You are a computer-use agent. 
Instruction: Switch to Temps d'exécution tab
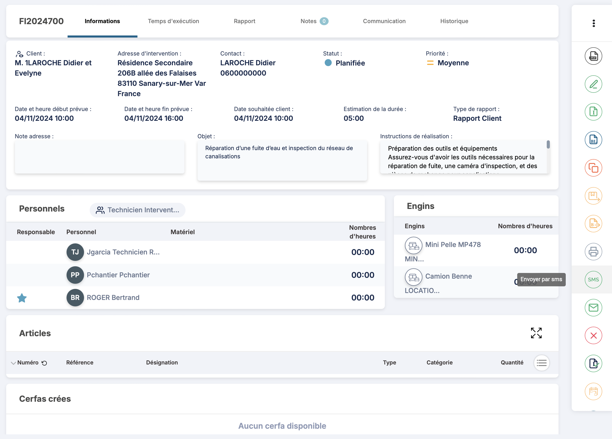point(173,21)
